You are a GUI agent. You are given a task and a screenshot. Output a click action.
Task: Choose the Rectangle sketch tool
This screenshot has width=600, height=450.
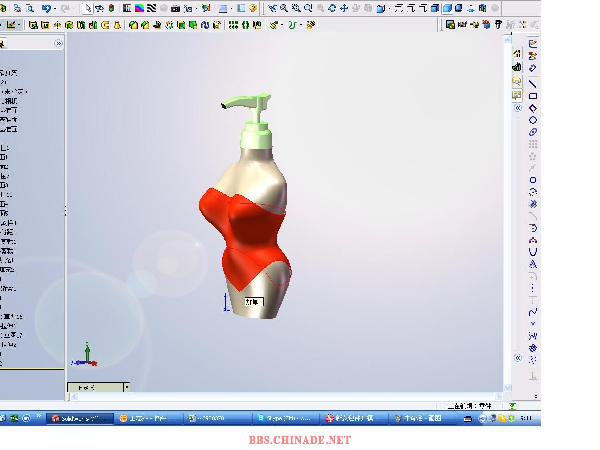(x=533, y=96)
